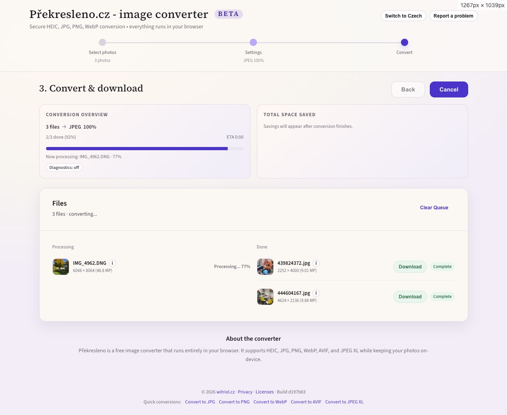The image size is (507, 415).
Task: Cancel the ongoing conversion
Action: click(449, 89)
